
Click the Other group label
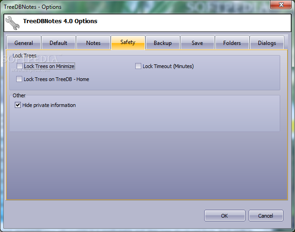[x=19, y=95]
